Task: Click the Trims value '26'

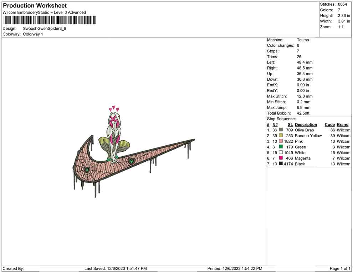Action: [299, 57]
